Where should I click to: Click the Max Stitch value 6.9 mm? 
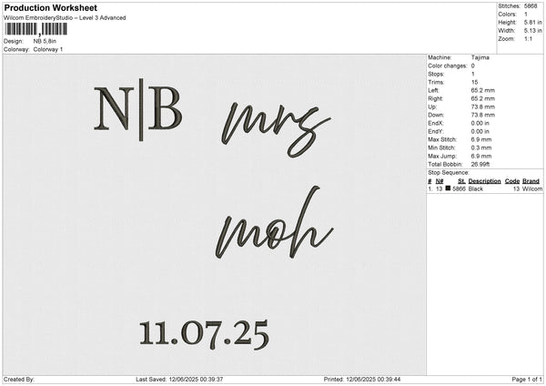click(x=481, y=139)
